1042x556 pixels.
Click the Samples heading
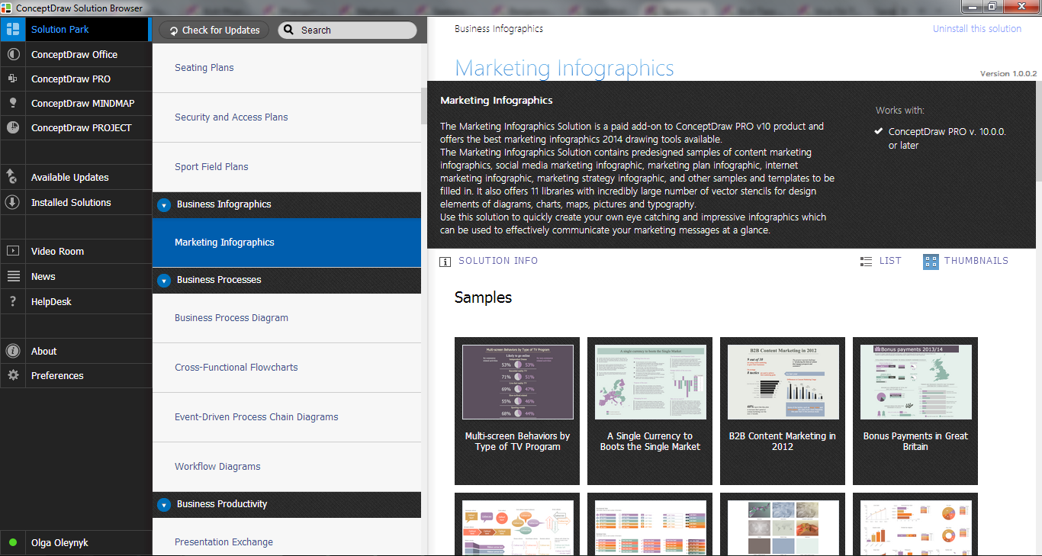click(x=483, y=297)
